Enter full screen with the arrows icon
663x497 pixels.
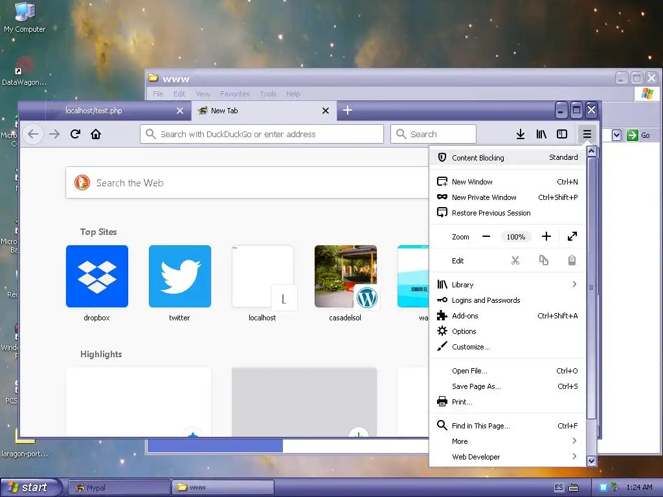pyautogui.click(x=572, y=237)
